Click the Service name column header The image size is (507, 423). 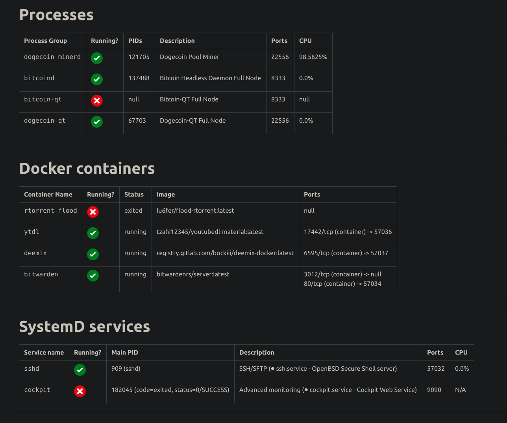pyautogui.click(x=44, y=353)
